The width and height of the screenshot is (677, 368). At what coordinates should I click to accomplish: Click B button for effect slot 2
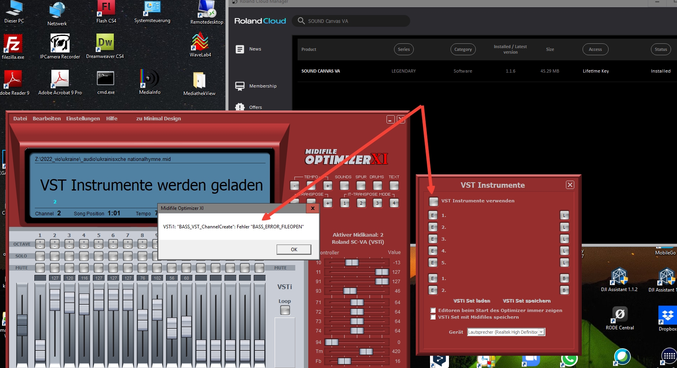coord(564,290)
